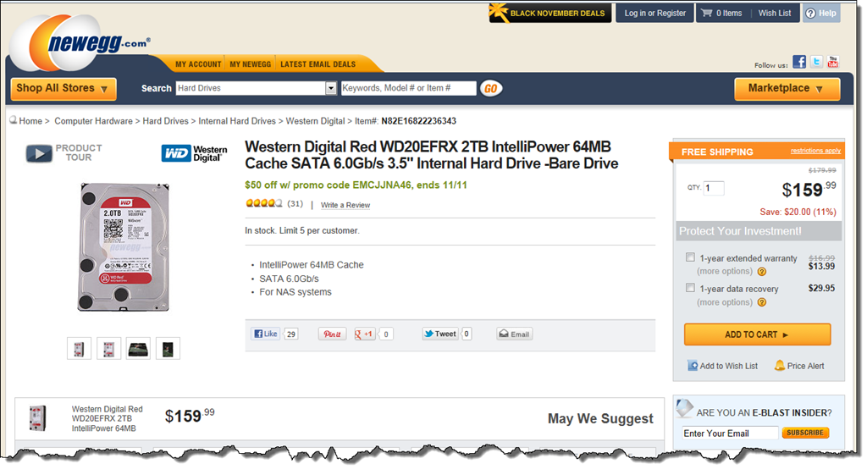Click item number N82E16822236343
The width and height of the screenshot is (867, 475).
click(x=418, y=121)
